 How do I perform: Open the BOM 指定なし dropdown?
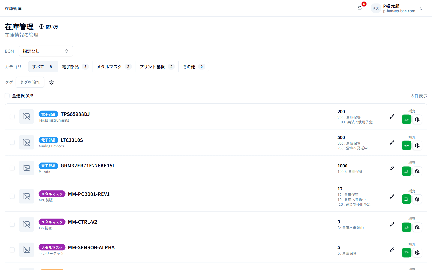(x=46, y=51)
